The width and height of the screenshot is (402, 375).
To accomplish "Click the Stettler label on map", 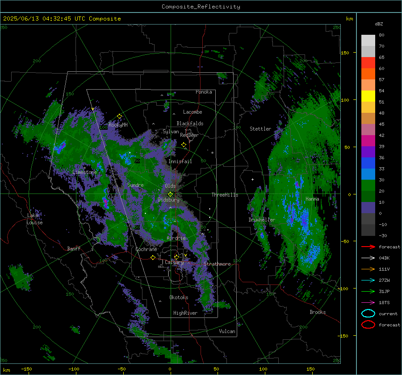I will 260,129.
